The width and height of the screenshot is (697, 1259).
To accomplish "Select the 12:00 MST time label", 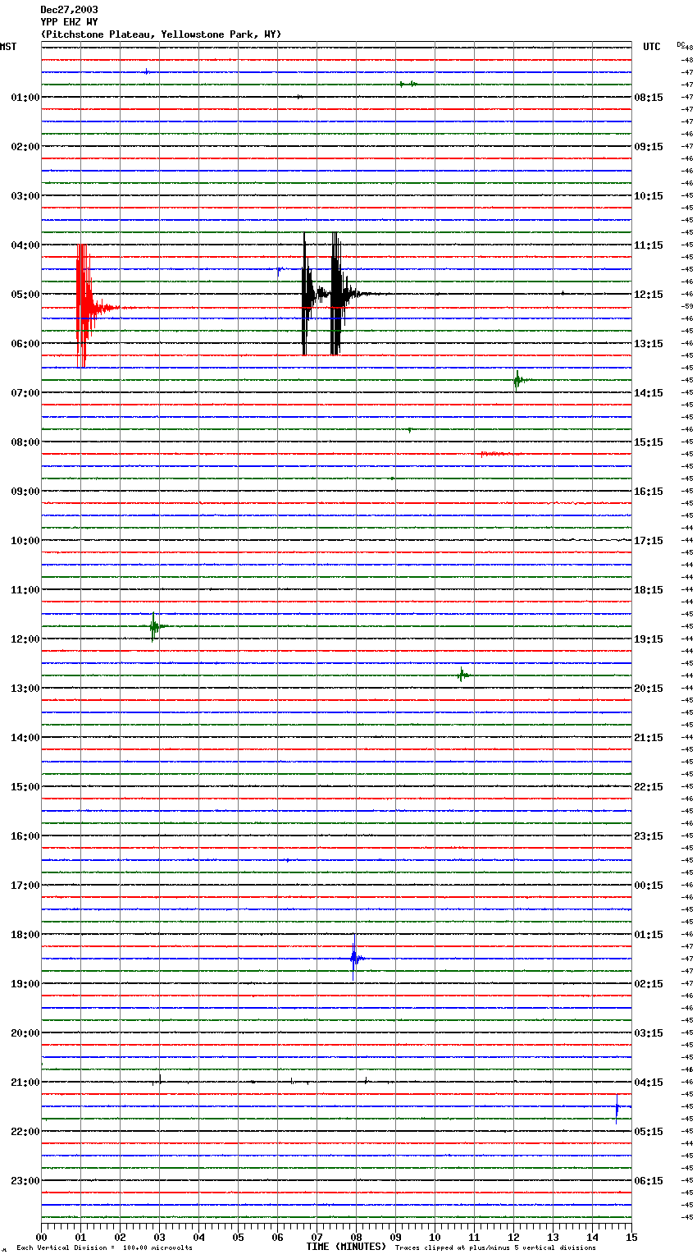I will point(25,639).
